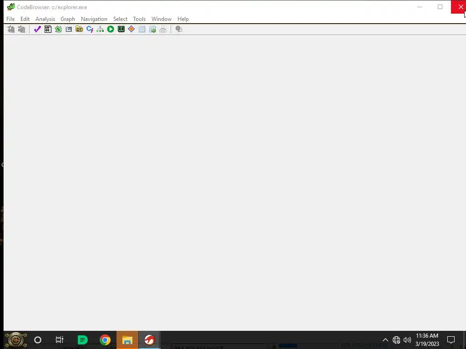Click the blue Cf decompiler icon
466x349 pixels.
pyautogui.click(x=90, y=29)
